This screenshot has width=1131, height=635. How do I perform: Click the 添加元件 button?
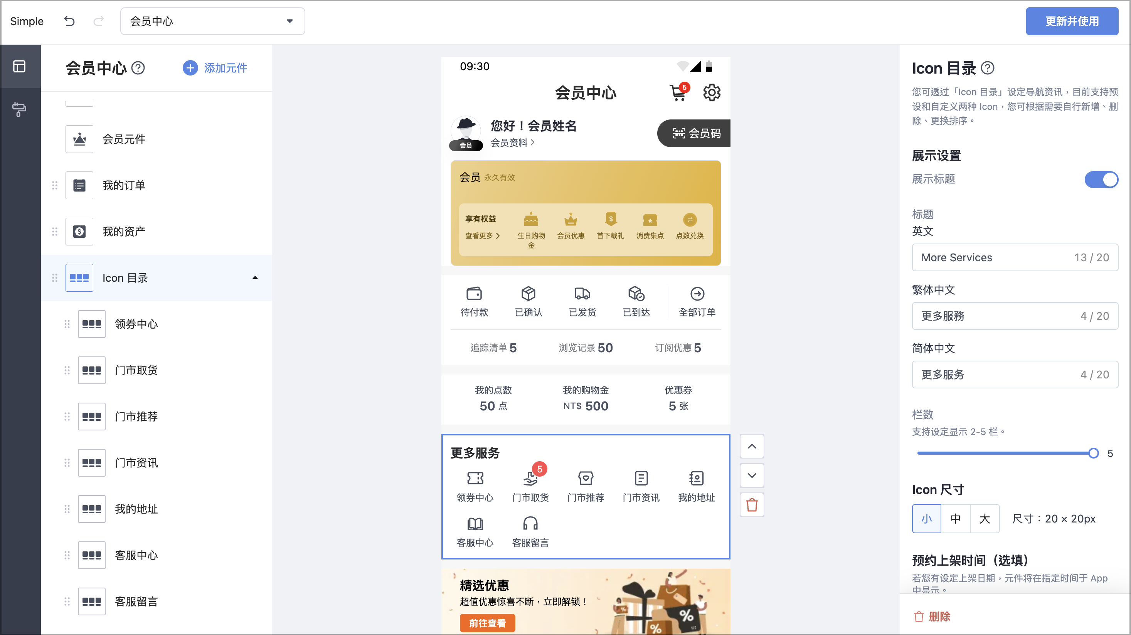point(215,68)
